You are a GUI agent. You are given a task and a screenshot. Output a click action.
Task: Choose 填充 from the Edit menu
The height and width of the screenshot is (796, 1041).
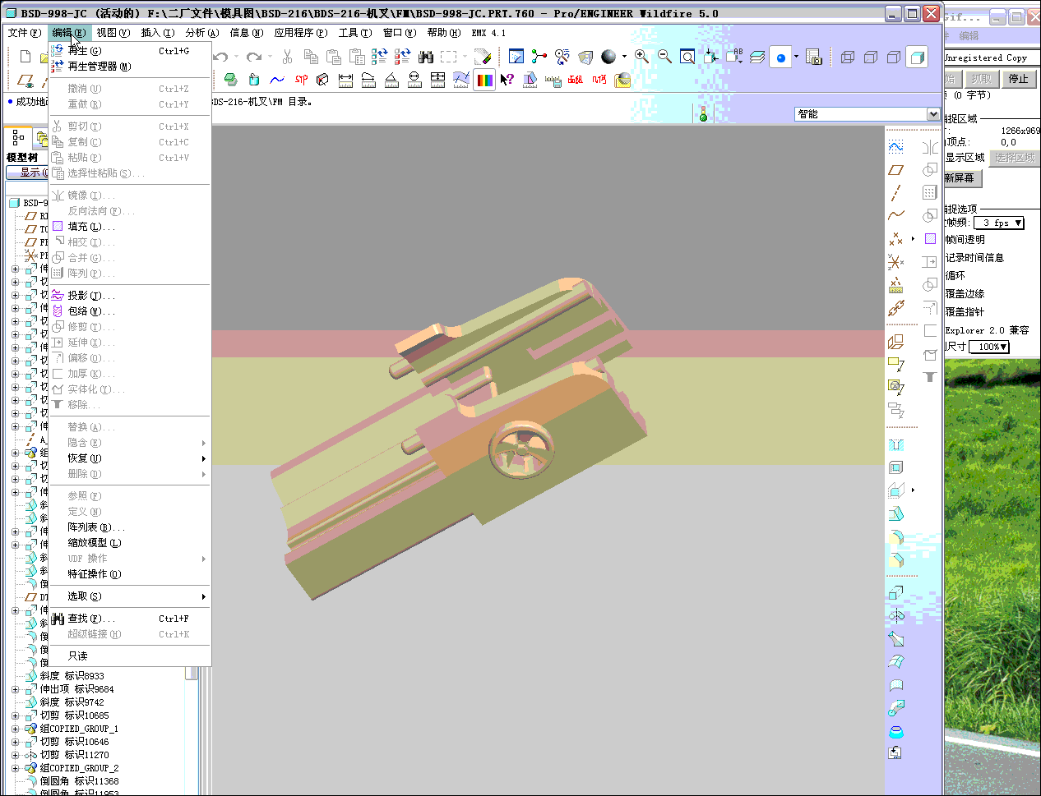[x=129, y=227]
